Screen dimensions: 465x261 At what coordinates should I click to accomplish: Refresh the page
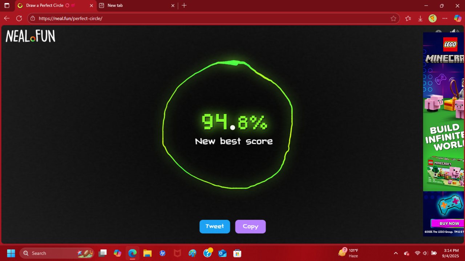pos(19,18)
